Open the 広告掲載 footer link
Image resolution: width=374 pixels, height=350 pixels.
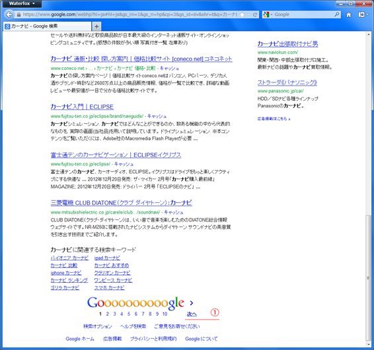tap(112, 339)
